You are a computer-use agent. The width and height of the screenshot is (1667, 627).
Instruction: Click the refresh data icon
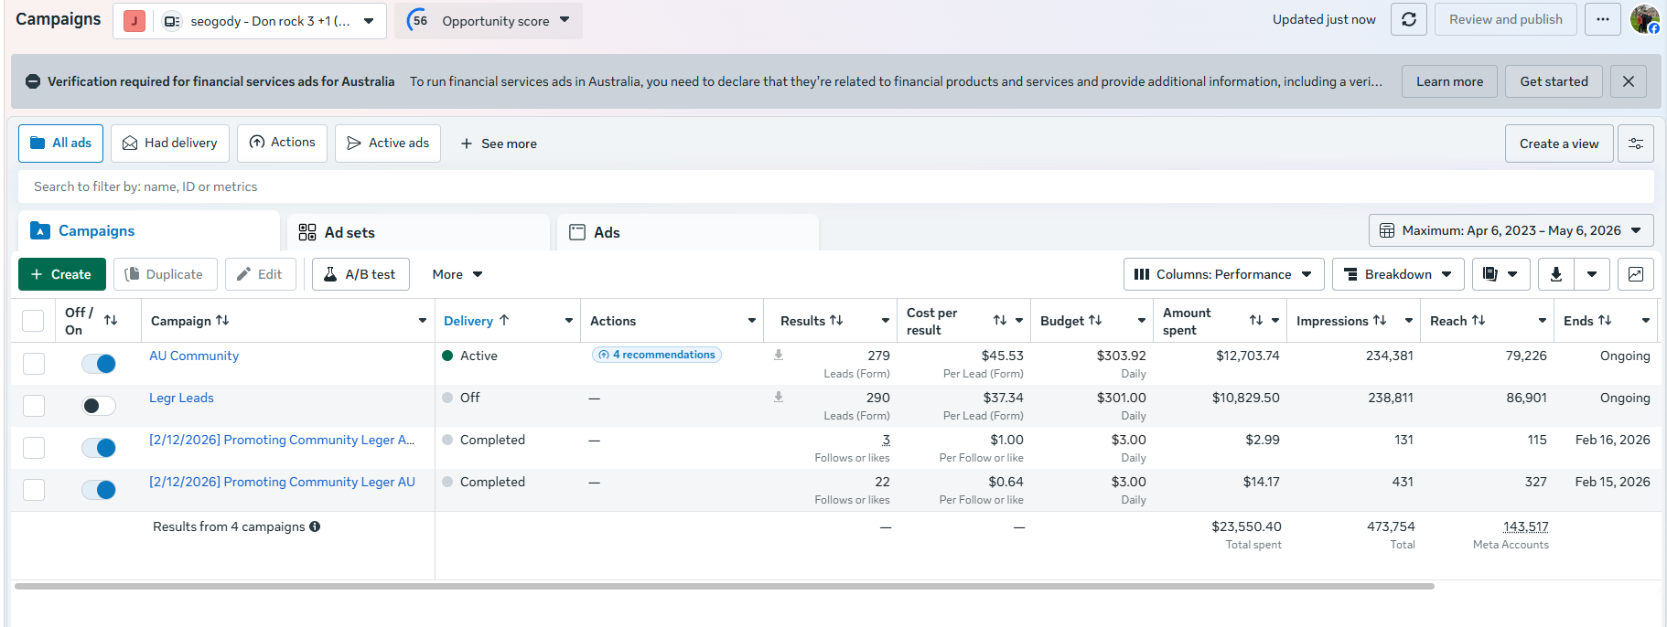[x=1409, y=19]
